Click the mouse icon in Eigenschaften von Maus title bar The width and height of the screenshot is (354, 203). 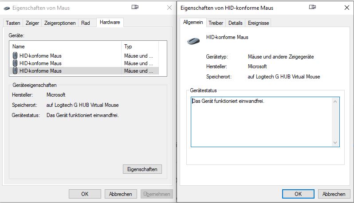[x=7, y=8]
